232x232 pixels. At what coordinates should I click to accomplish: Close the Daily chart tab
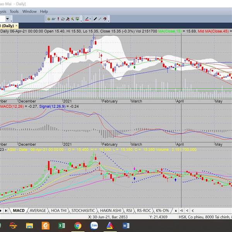click(x=16, y=26)
